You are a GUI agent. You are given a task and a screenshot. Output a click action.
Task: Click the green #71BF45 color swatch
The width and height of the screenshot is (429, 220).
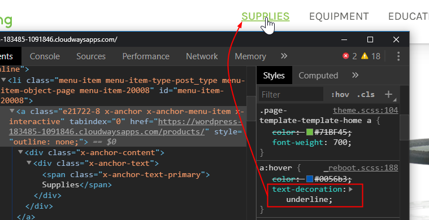point(309,132)
